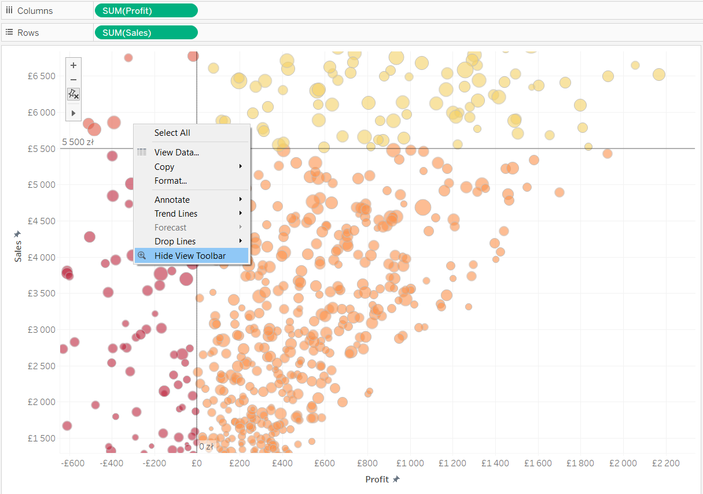This screenshot has height=494, width=703.
Task: Expand the Annotate submenu arrow
Action: (x=241, y=200)
